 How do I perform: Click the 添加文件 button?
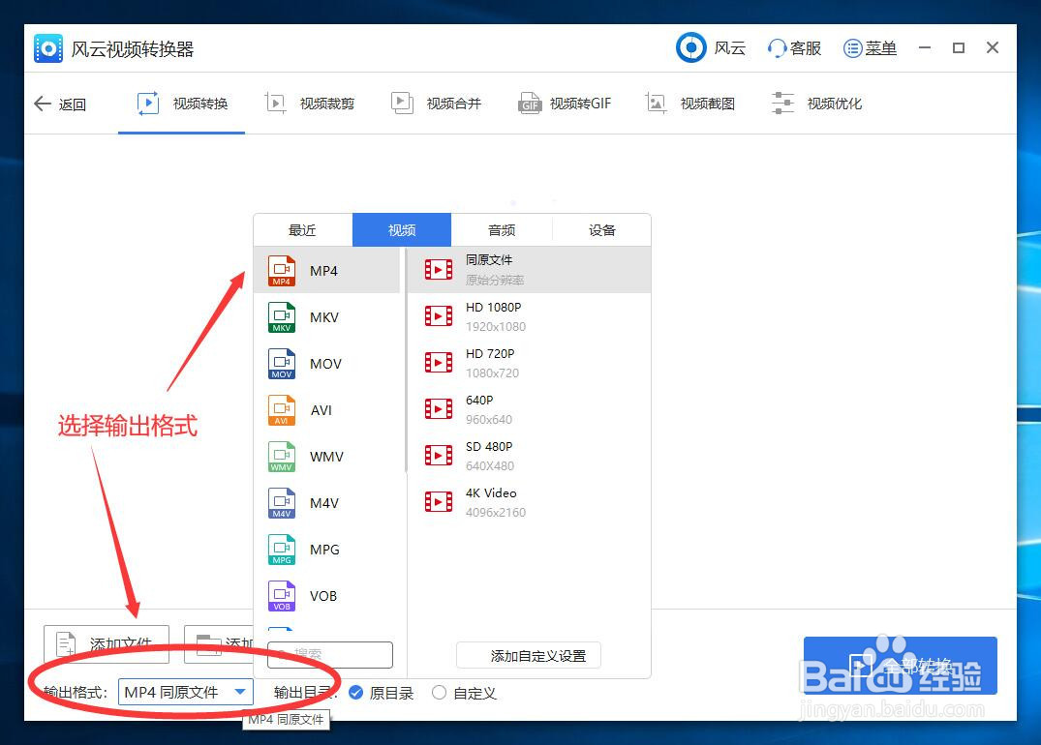tap(107, 644)
